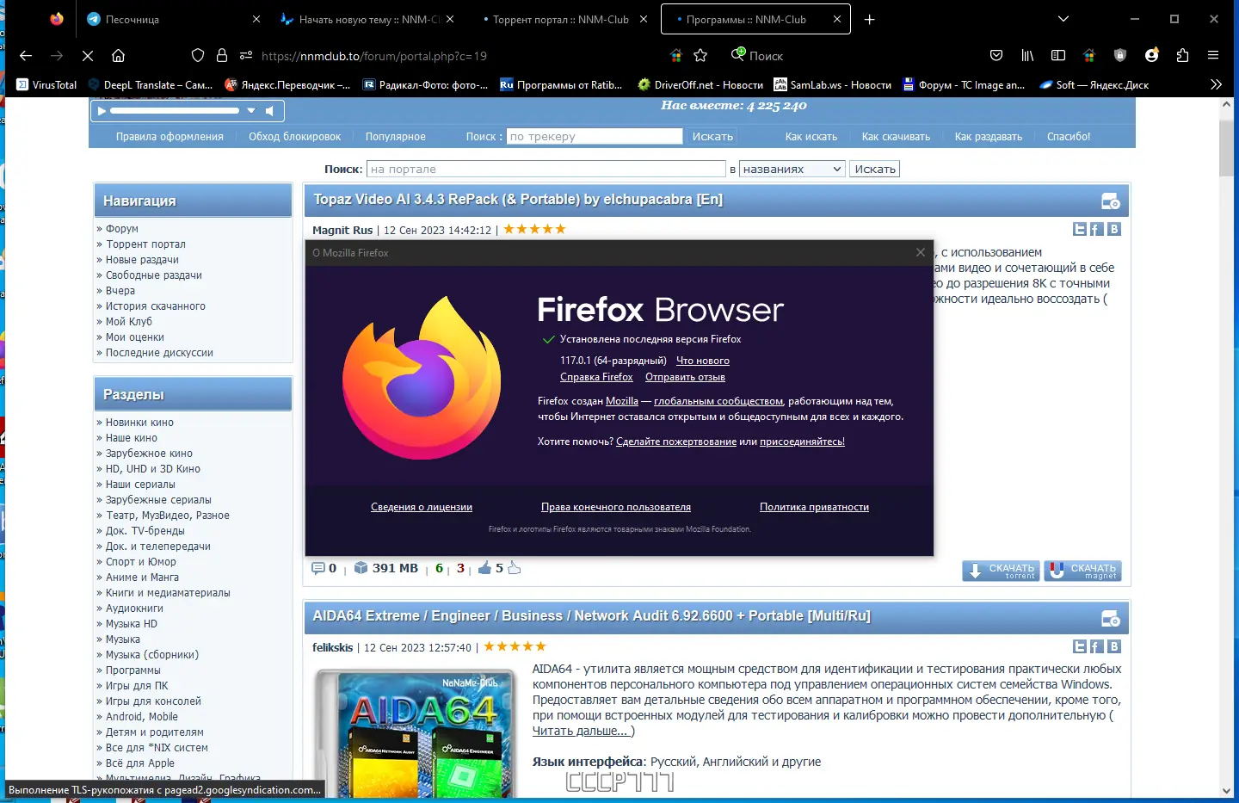1239x803 pixels.
Task: Open the Topaz Video AI post title
Action: (518, 200)
